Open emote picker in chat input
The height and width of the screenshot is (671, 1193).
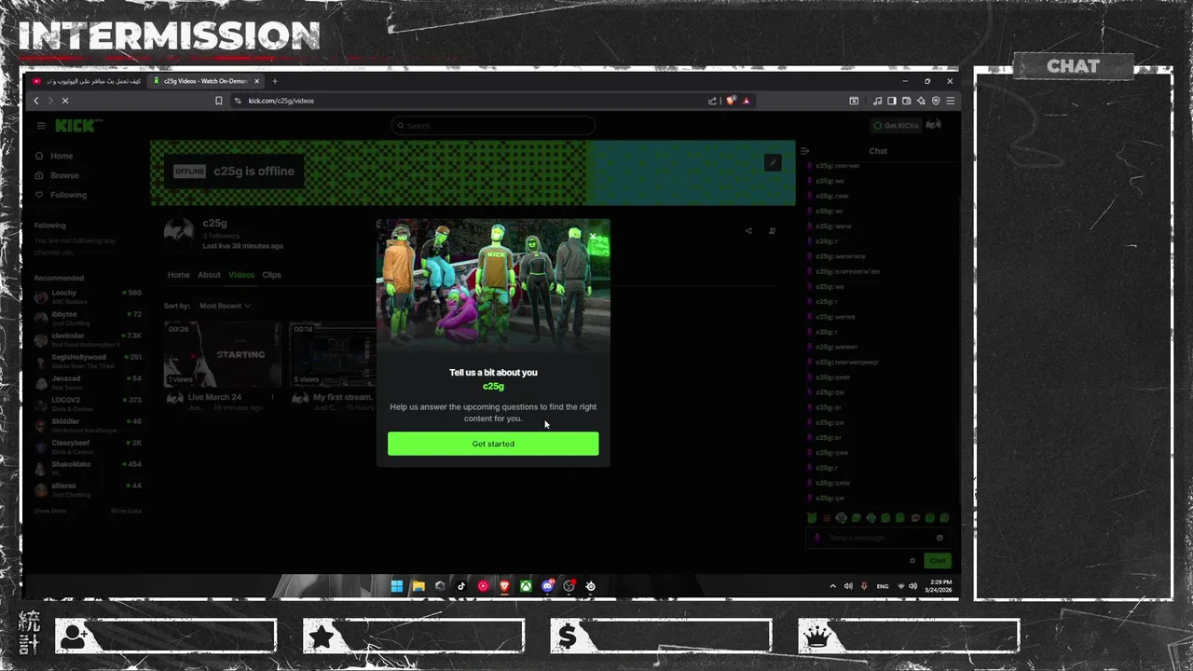939,538
